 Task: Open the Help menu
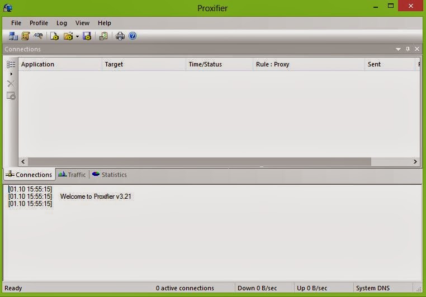click(x=105, y=23)
